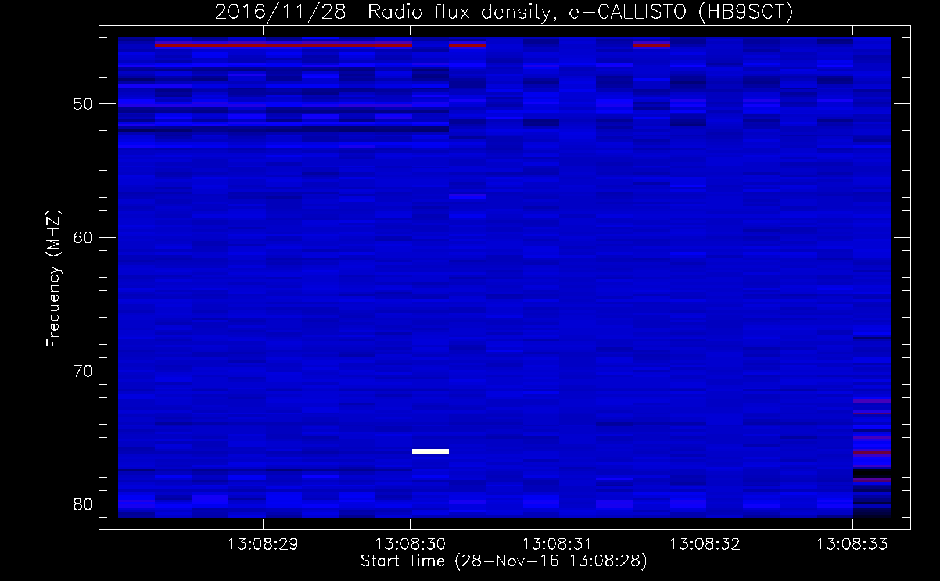Select the 13:08:31 time tick label
Viewport: 940px width, 581px height.
tap(557, 544)
